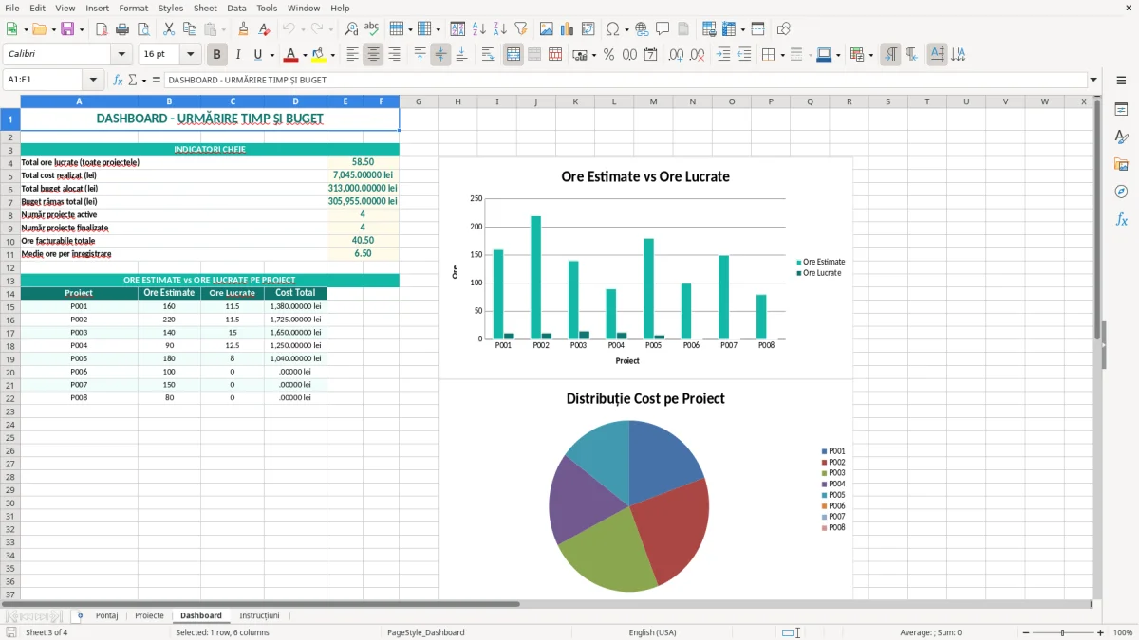Image resolution: width=1139 pixels, height=640 pixels.
Task: Open Function Wizard in formula bar
Action: pyautogui.click(x=119, y=80)
